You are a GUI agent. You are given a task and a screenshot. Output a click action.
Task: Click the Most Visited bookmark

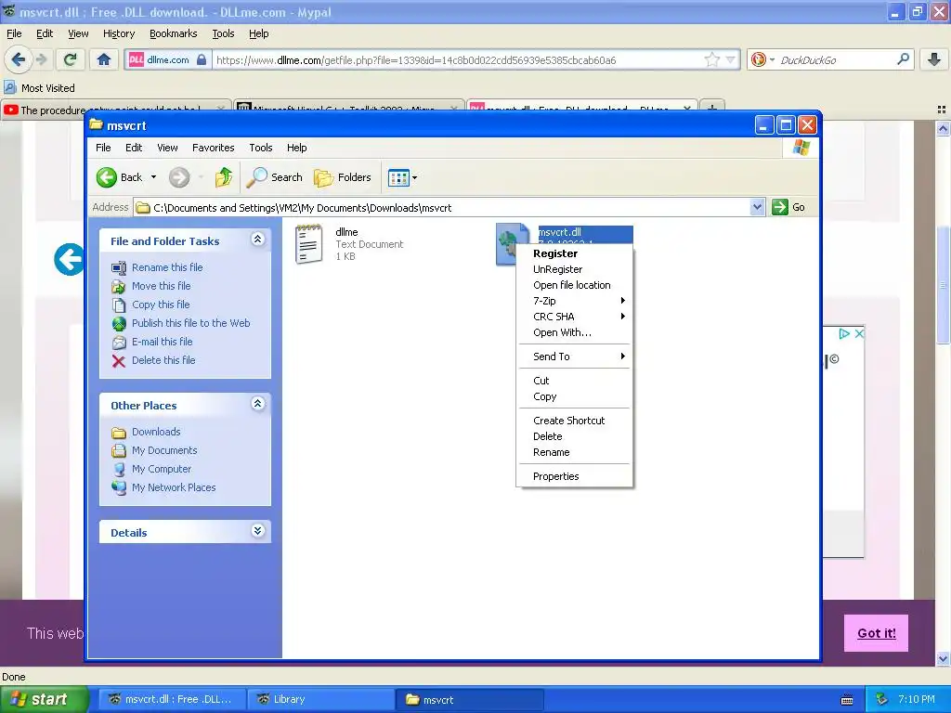[40, 88]
